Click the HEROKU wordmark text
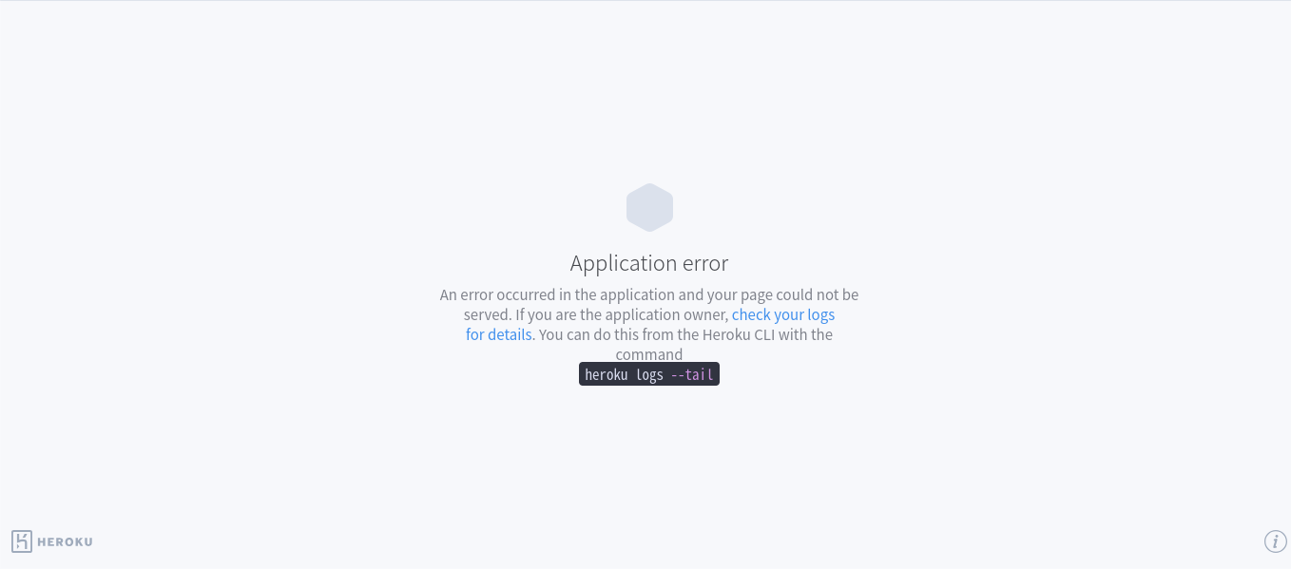Screen dimensions: 1291x569 click(65, 541)
